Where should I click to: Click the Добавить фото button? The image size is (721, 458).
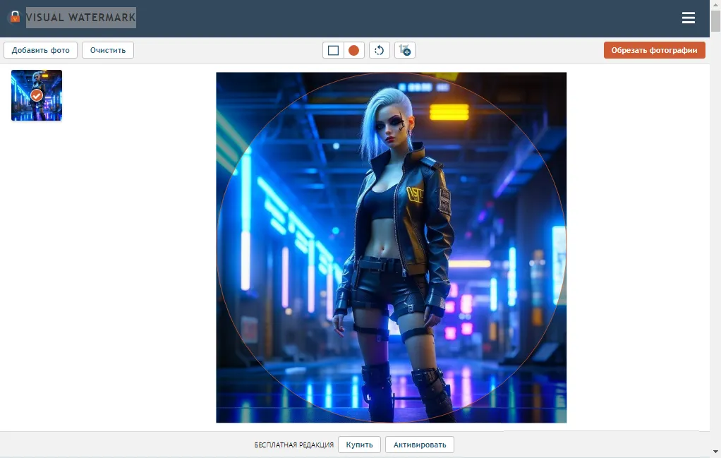tap(40, 50)
